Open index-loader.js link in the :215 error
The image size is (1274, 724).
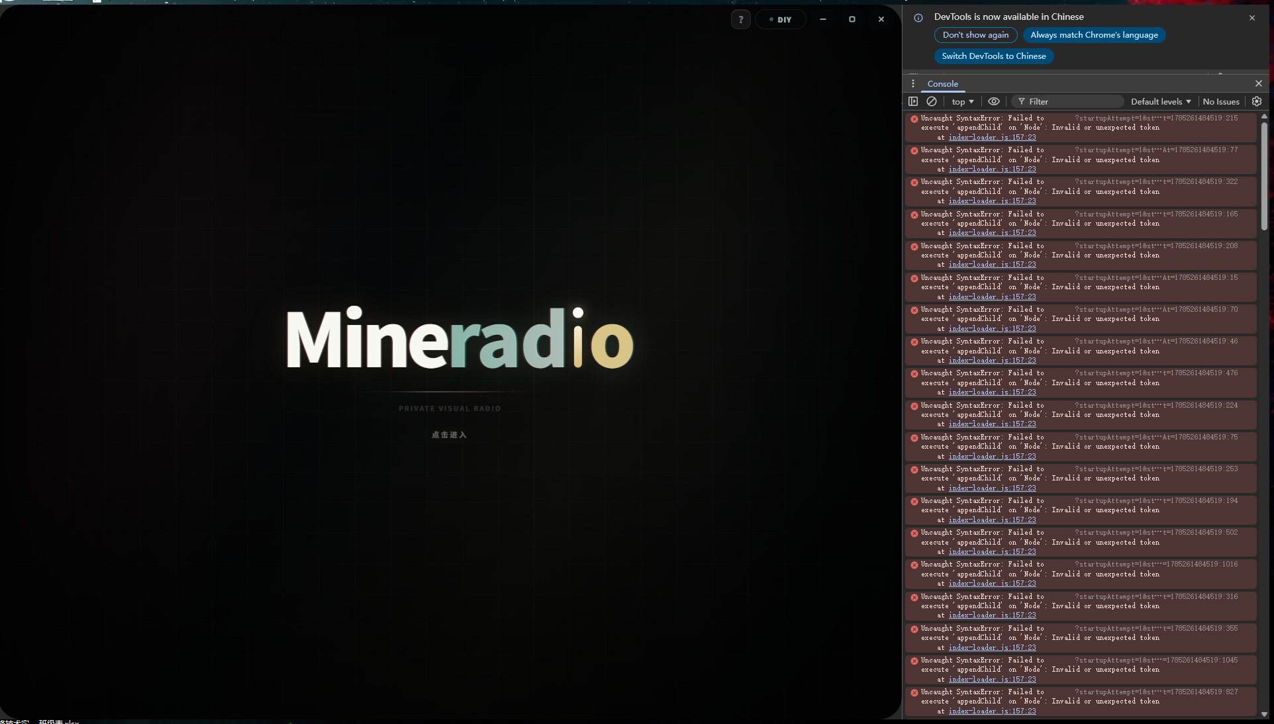[993, 138]
